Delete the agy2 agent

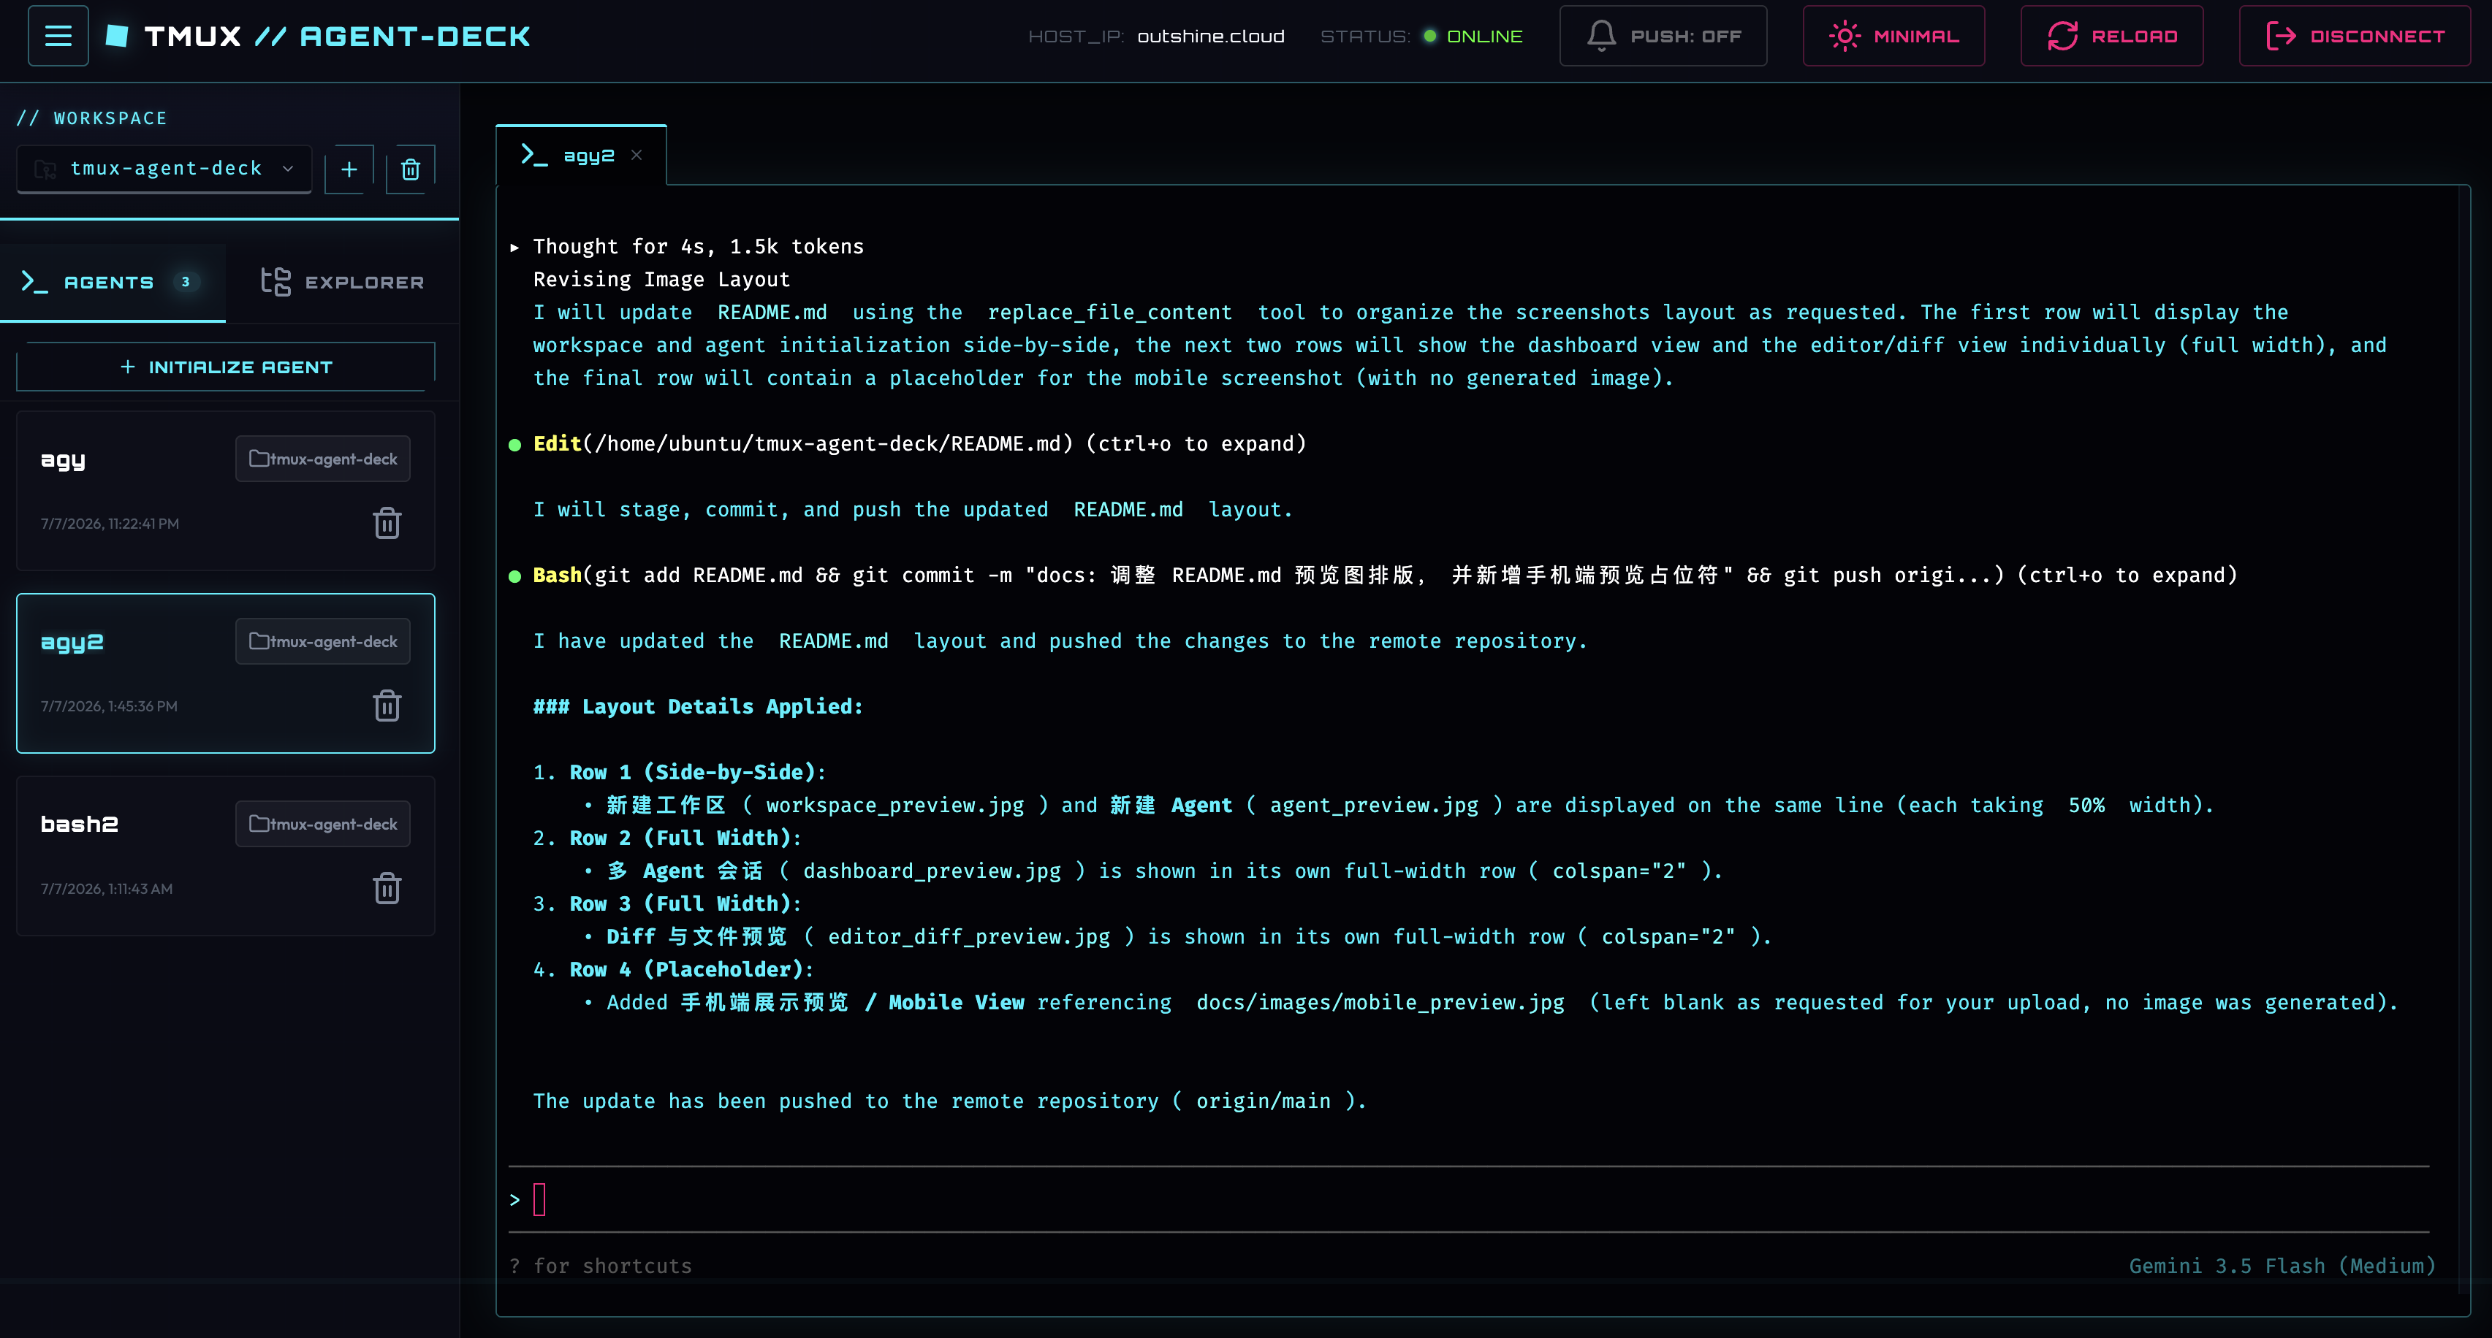click(x=387, y=706)
